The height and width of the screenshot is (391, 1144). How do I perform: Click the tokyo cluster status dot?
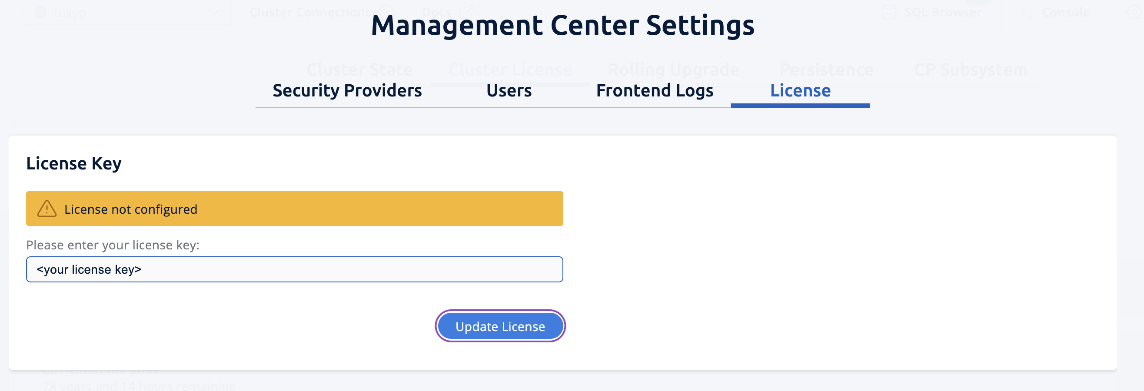coord(41,12)
